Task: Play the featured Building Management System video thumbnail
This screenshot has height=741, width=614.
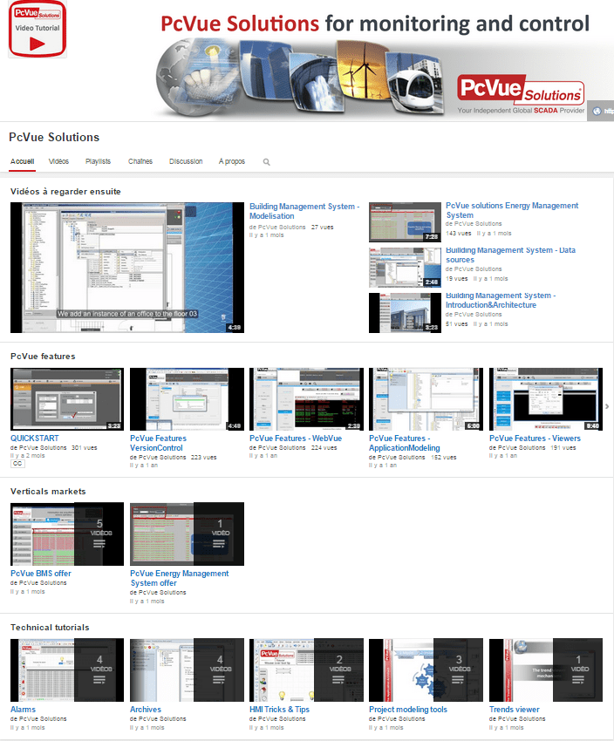Action: tap(127, 268)
